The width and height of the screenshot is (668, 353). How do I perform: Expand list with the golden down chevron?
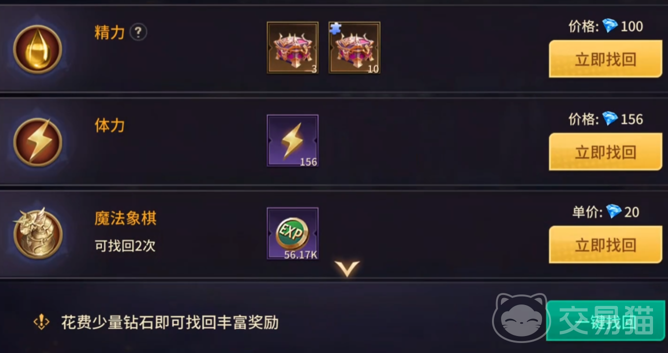[x=347, y=268]
